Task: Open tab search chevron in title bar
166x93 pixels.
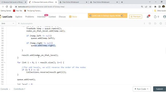Action: [150, 2]
